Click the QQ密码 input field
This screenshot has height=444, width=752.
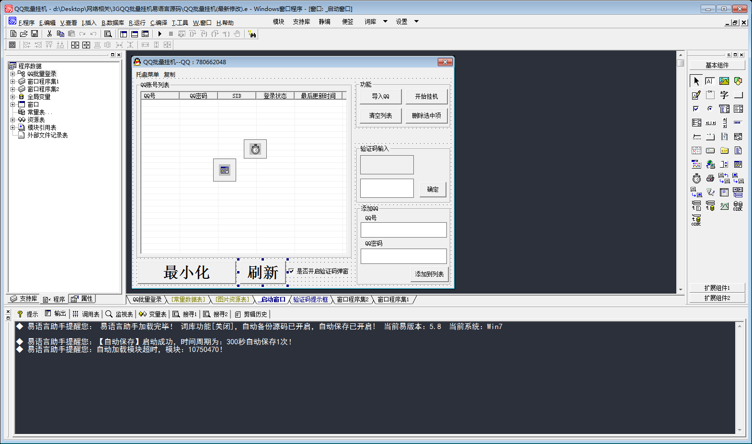click(404, 256)
